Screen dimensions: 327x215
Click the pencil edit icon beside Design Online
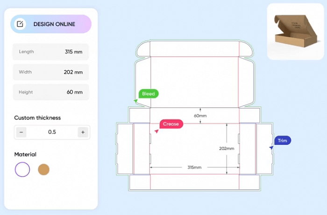pos(20,24)
